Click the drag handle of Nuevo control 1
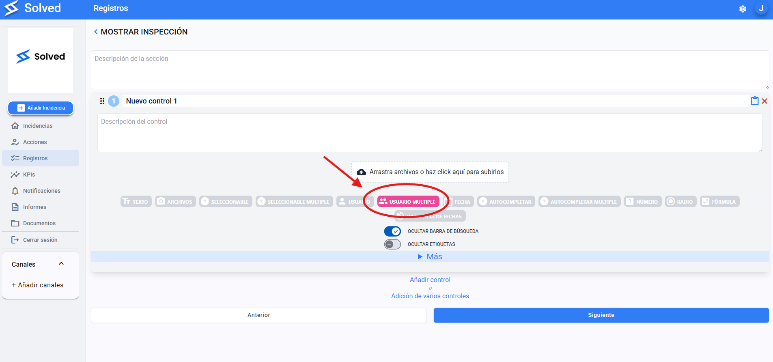 (102, 101)
